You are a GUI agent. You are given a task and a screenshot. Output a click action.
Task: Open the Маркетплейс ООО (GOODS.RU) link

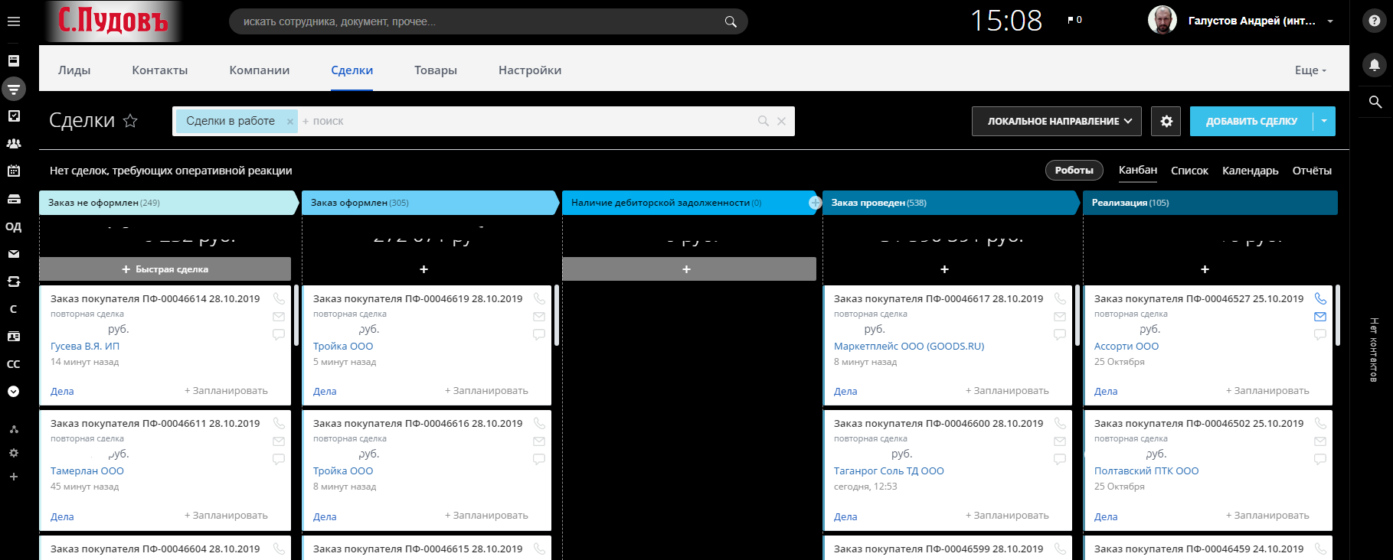(909, 346)
